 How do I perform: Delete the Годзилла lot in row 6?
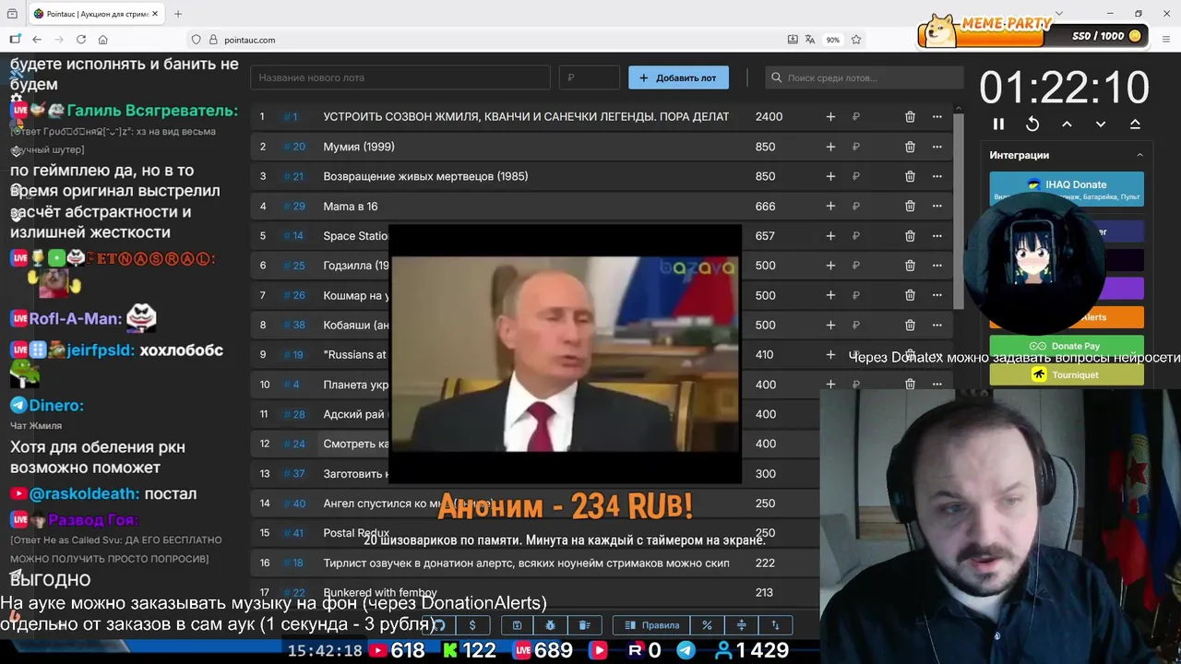point(910,266)
